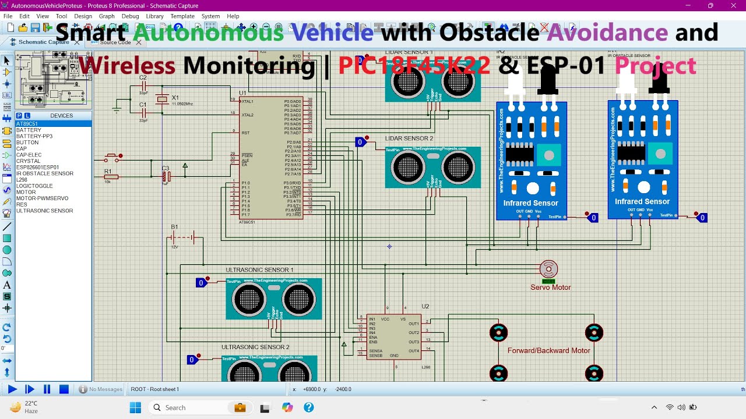Click the Step simulation button
746x419 pixels.
30,389
